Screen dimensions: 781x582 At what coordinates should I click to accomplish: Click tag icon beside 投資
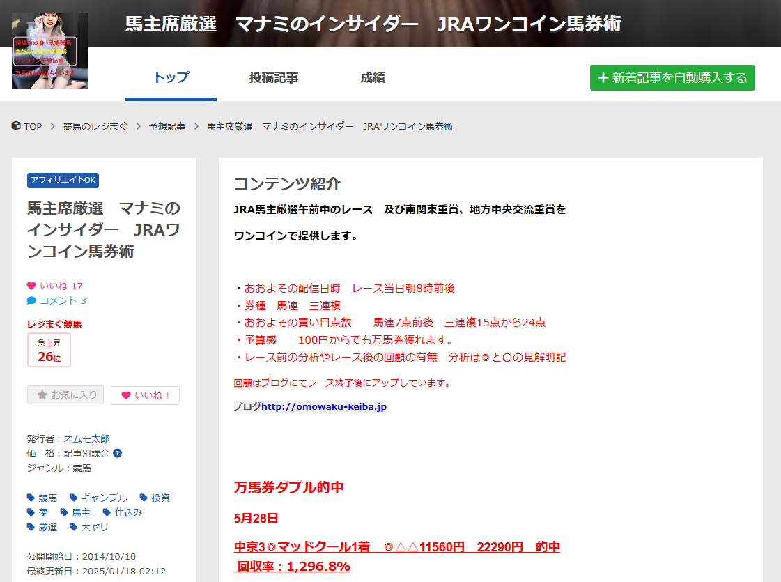tap(144, 498)
